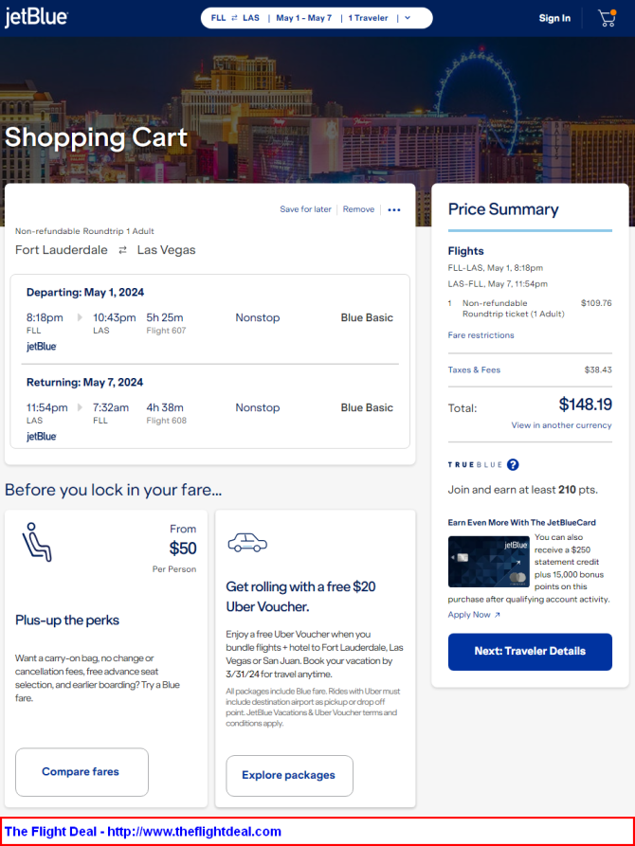Screen dimensions: 635x846
Task: Open the FLL to LAS search bar
Action: 317,18
